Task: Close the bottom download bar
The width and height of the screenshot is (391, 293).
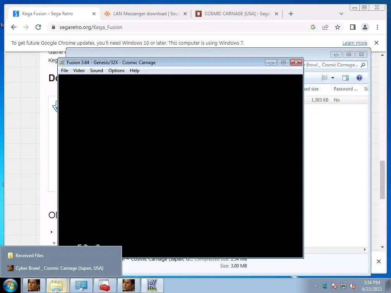Action: (x=378, y=261)
